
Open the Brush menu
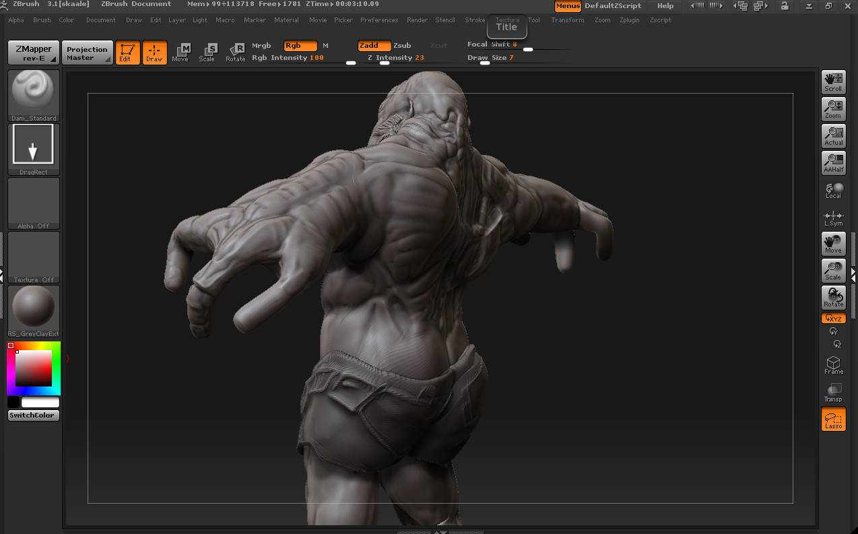click(x=42, y=20)
